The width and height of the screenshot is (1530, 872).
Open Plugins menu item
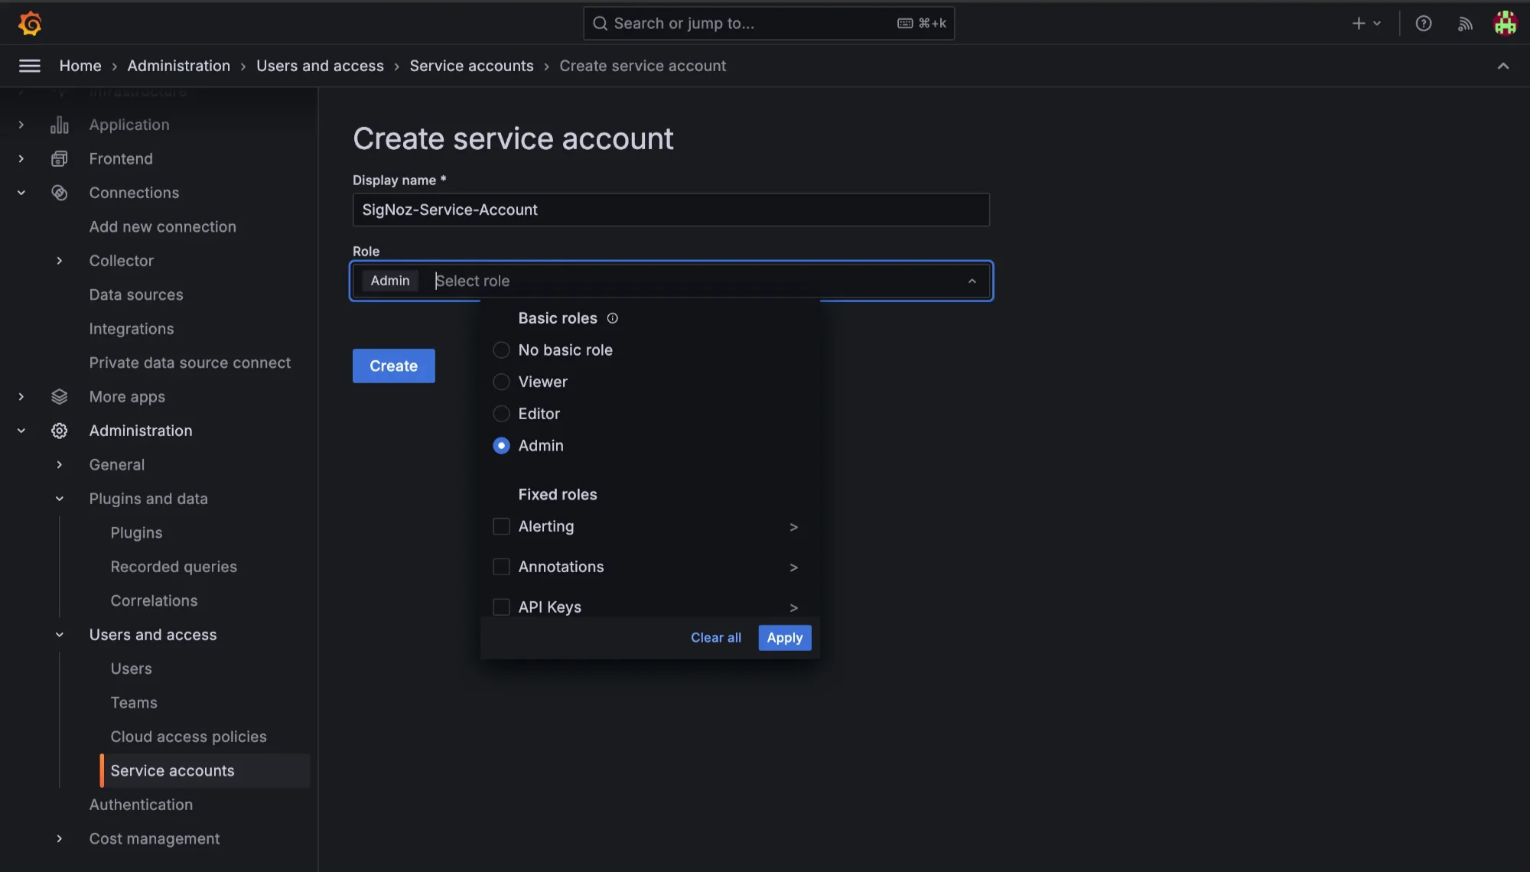click(136, 533)
